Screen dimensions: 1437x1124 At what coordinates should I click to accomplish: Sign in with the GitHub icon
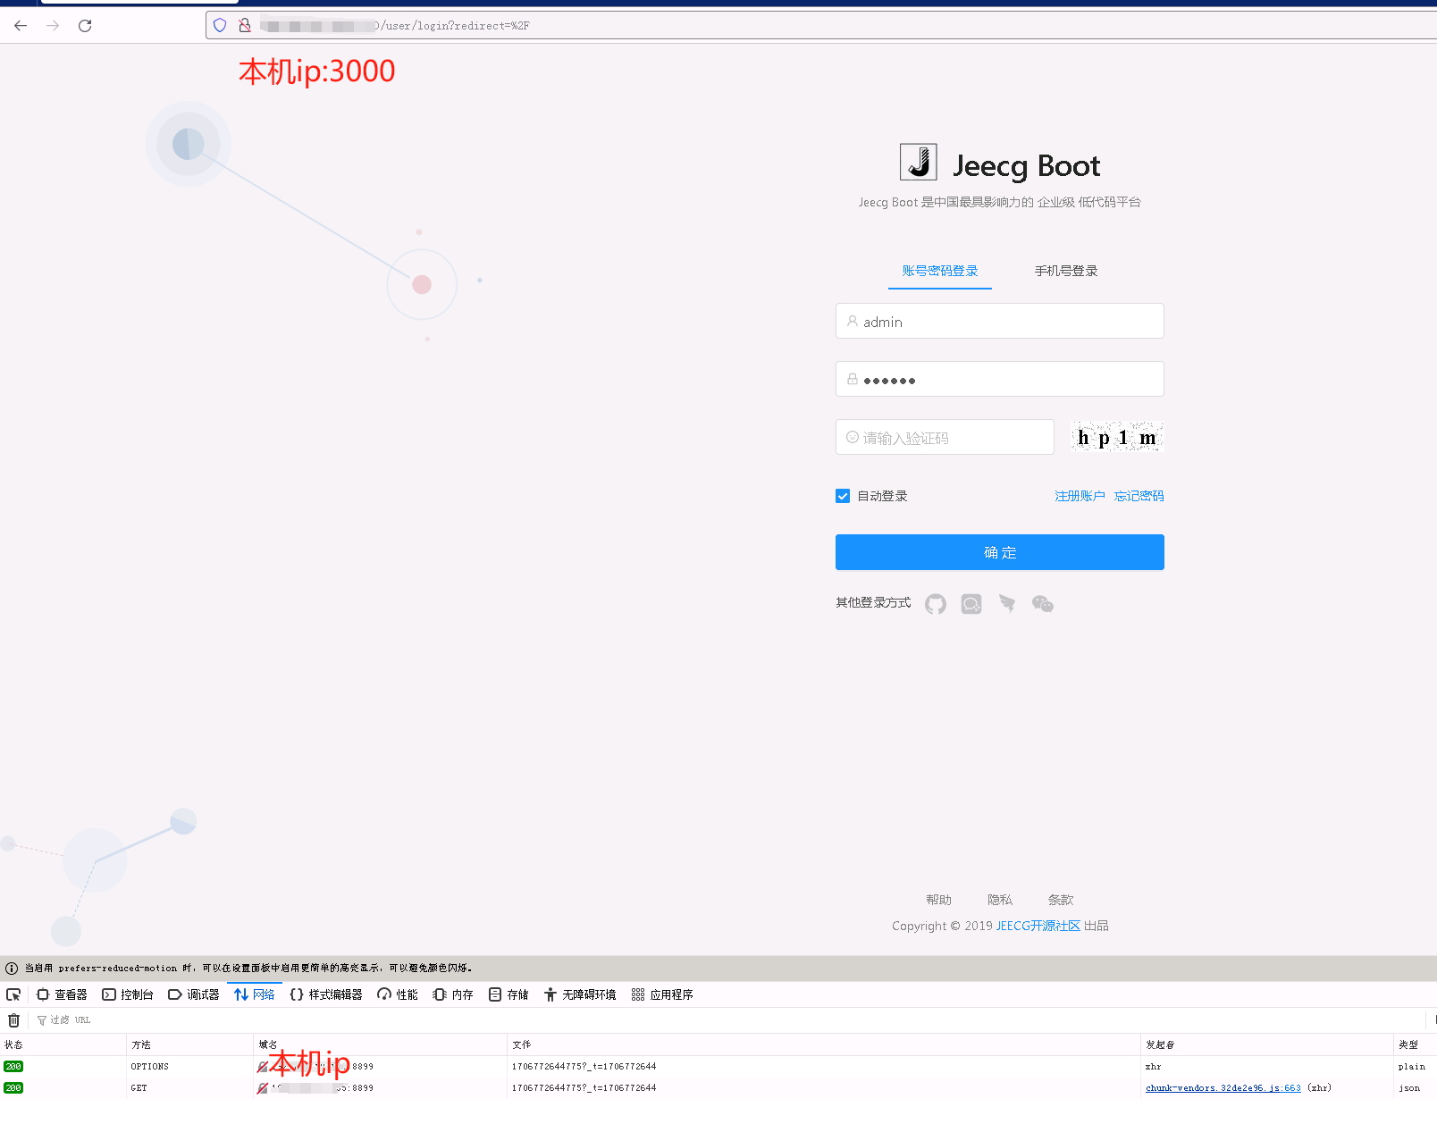[936, 604]
